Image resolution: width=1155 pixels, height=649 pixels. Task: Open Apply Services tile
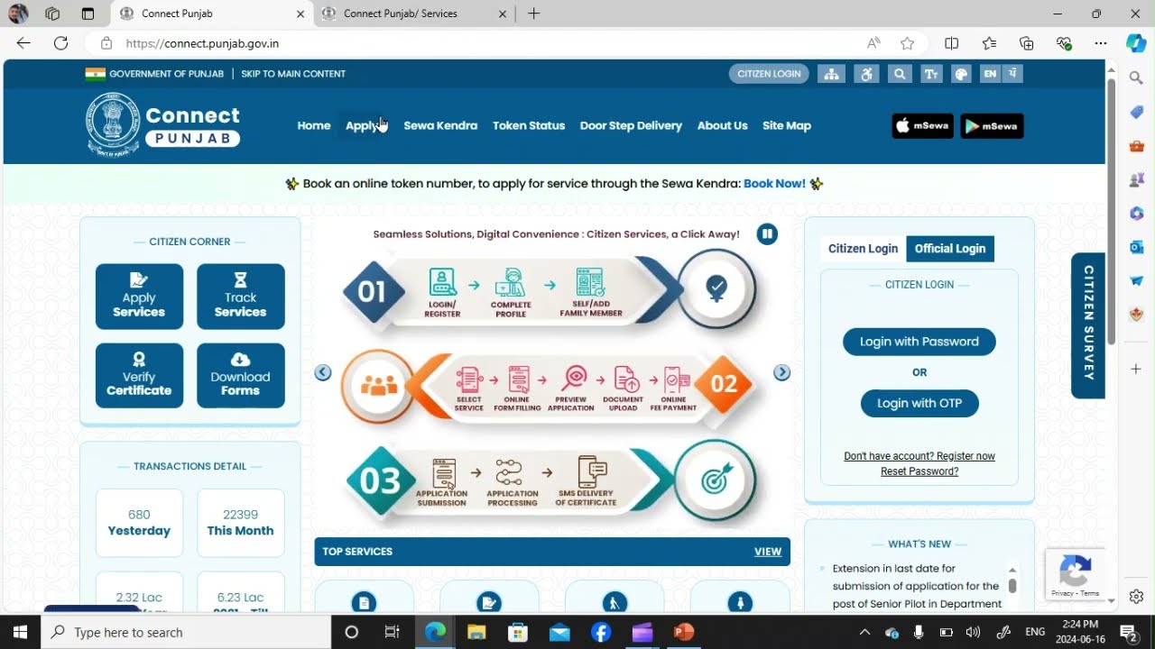(139, 297)
